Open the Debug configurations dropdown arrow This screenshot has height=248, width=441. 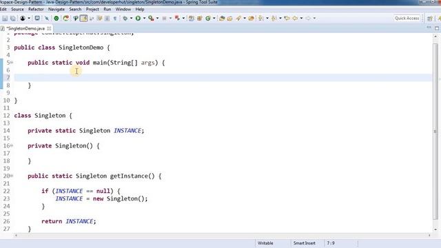click(131, 19)
